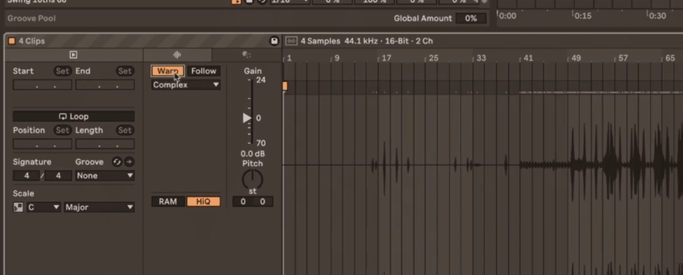683x275 pixels.
Task: Click the Commit Groove arrow icon
Action: tap(129, 162)
